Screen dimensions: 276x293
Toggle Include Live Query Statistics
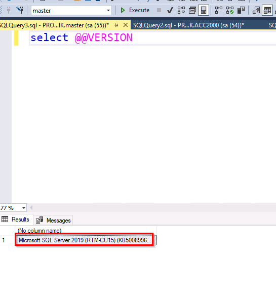(x=230, y=10)
